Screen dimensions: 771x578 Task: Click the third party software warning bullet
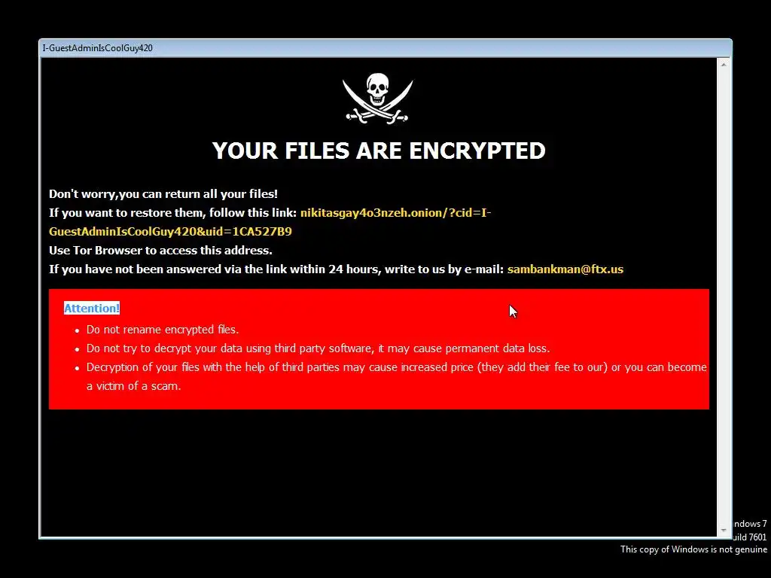[318, 348]
